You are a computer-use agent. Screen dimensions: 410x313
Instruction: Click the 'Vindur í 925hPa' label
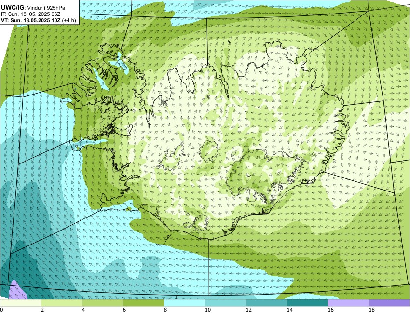(46, 8)
